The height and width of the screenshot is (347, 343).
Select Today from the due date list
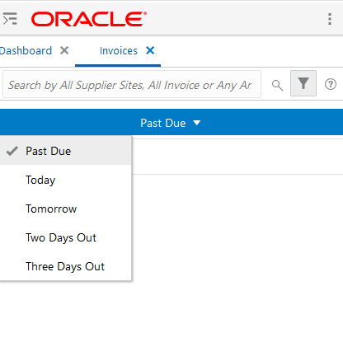(65, 180)
